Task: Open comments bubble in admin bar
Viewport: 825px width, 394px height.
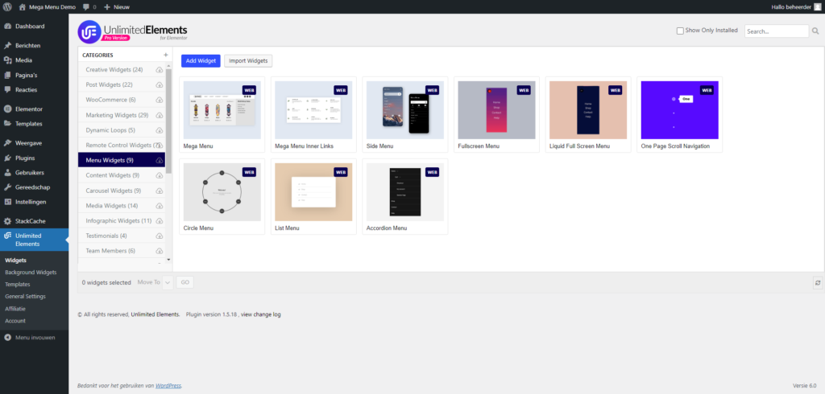Action: 90,6
